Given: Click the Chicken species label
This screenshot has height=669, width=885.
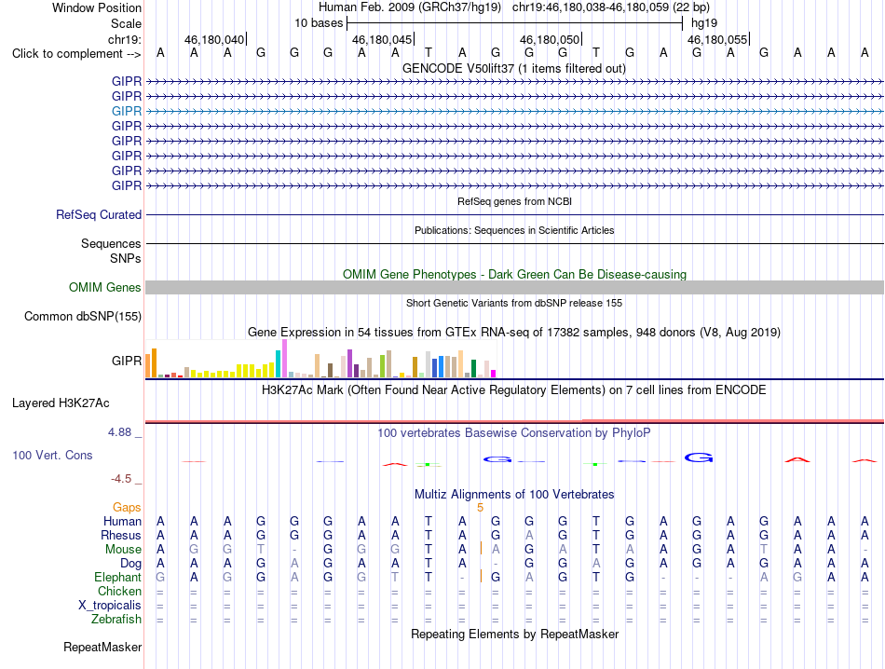Looking at the screenshot, I should coord(119,591).
